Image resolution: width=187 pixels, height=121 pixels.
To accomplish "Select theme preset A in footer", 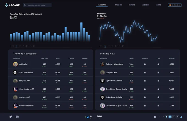I will tap(174, 117).
